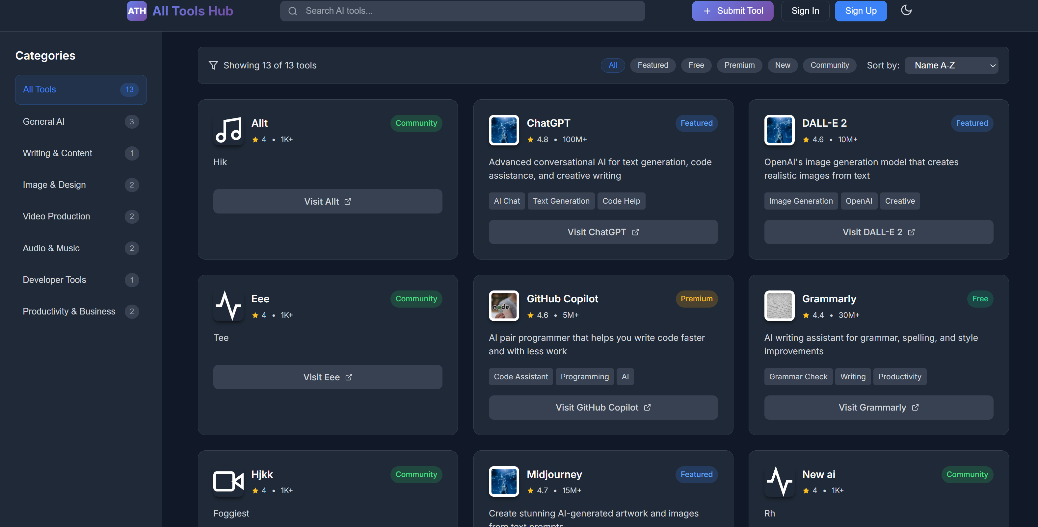
Task: Open Writing & Content category
Action: (81, 153)
